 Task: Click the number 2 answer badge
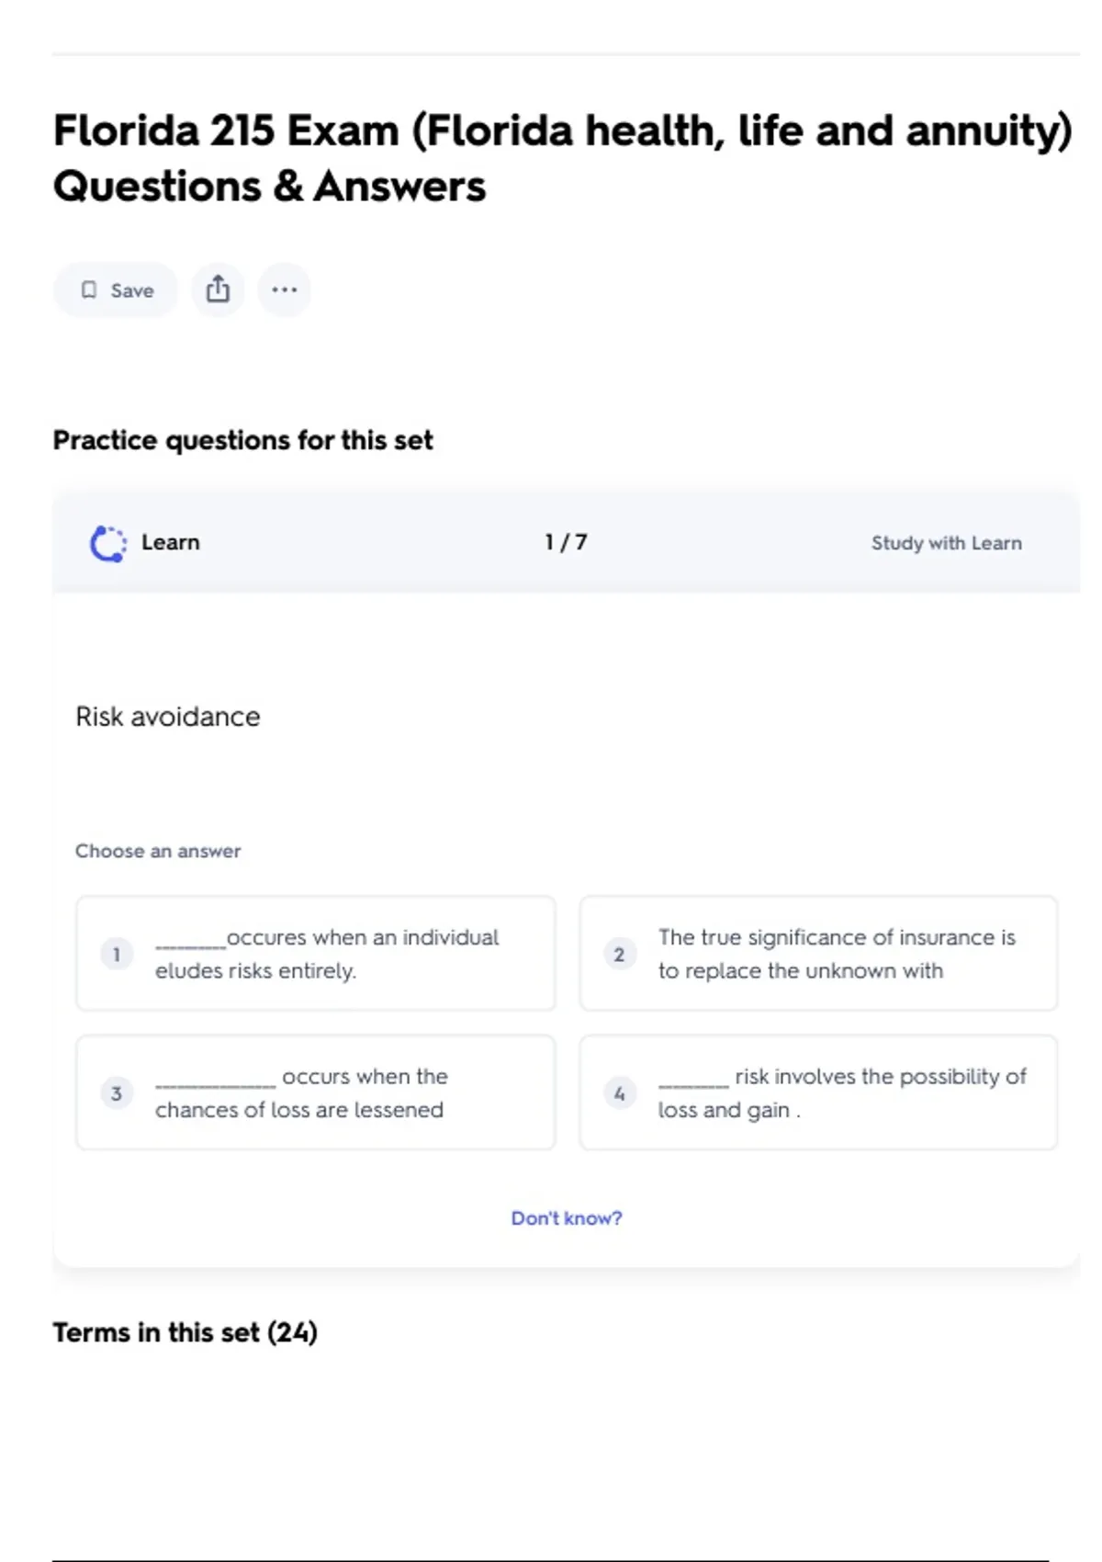[620, 955]
